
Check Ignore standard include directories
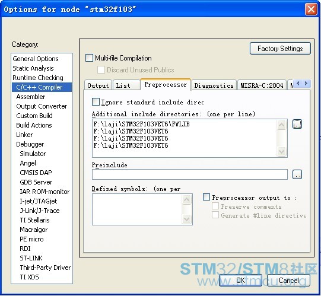pos(96,102)
